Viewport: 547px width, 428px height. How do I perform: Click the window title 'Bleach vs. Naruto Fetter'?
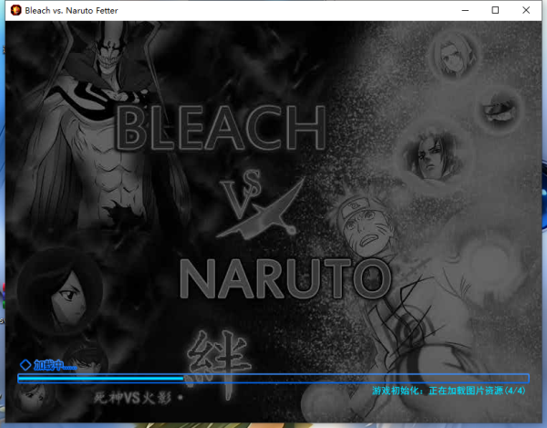(x=71, y=10)
